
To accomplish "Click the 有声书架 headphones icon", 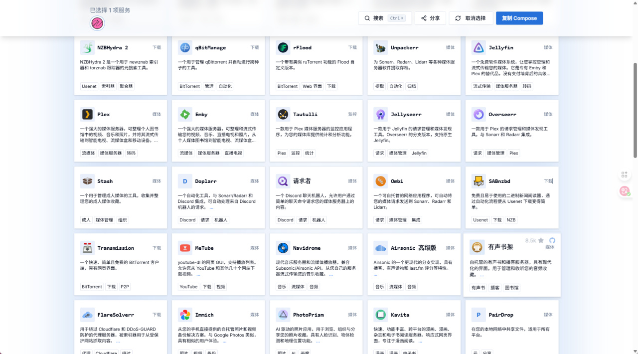I will 477,247.
